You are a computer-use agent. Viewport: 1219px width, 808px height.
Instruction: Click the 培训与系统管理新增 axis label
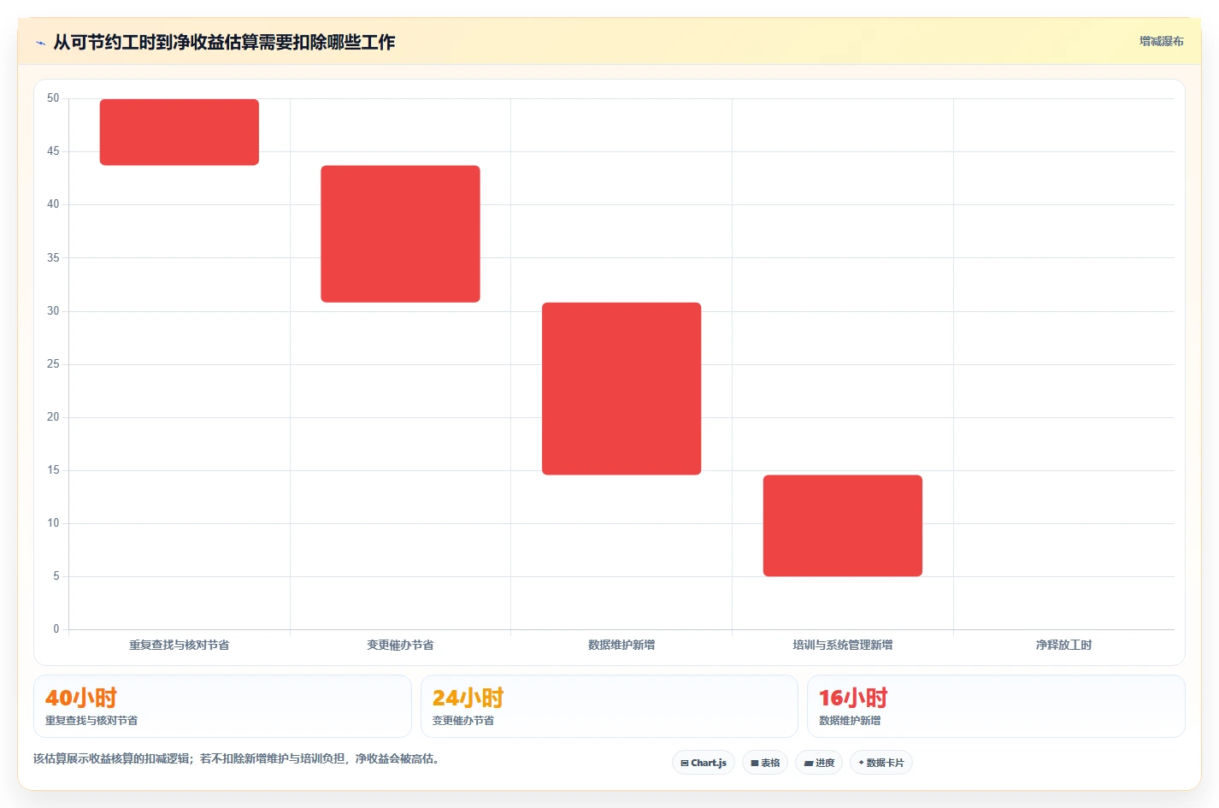click(843, 645)
